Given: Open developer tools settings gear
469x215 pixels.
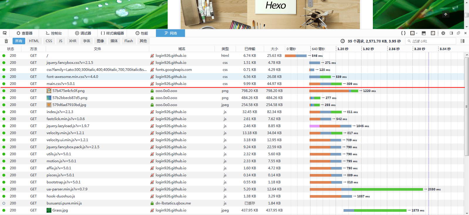Looking at the screenshot, I should (443, 33).
